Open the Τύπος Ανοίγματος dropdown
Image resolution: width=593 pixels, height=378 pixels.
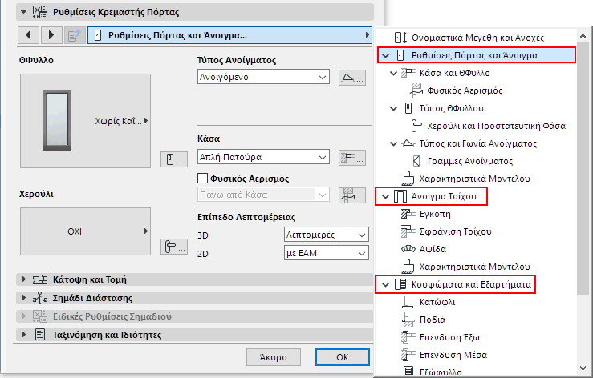click(x=262, y=77)
